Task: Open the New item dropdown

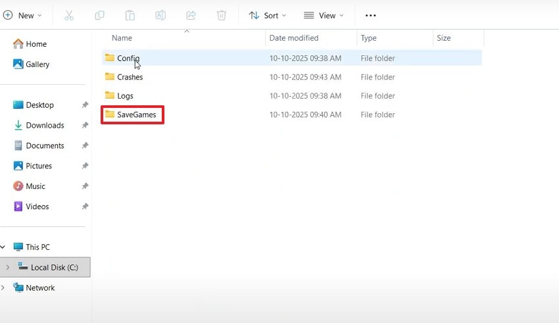Action: pyautogui.click(x=22, y=15)
